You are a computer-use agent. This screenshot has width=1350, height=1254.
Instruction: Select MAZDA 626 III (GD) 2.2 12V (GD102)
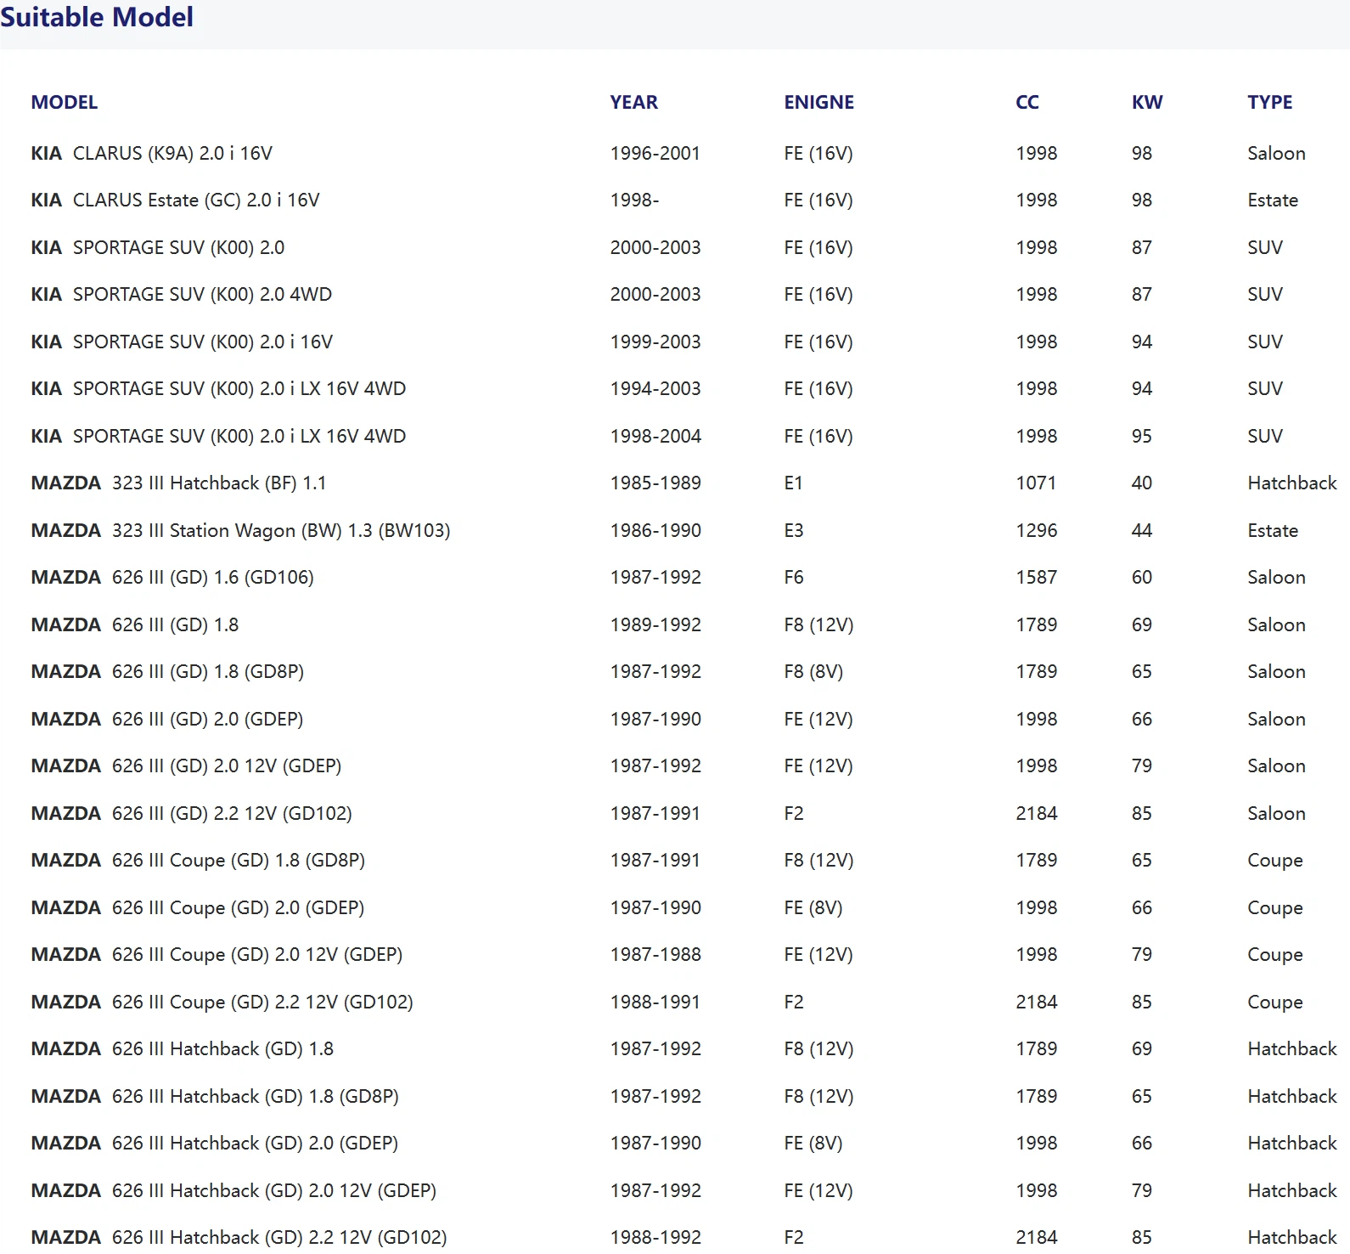[x=192, y=813]
